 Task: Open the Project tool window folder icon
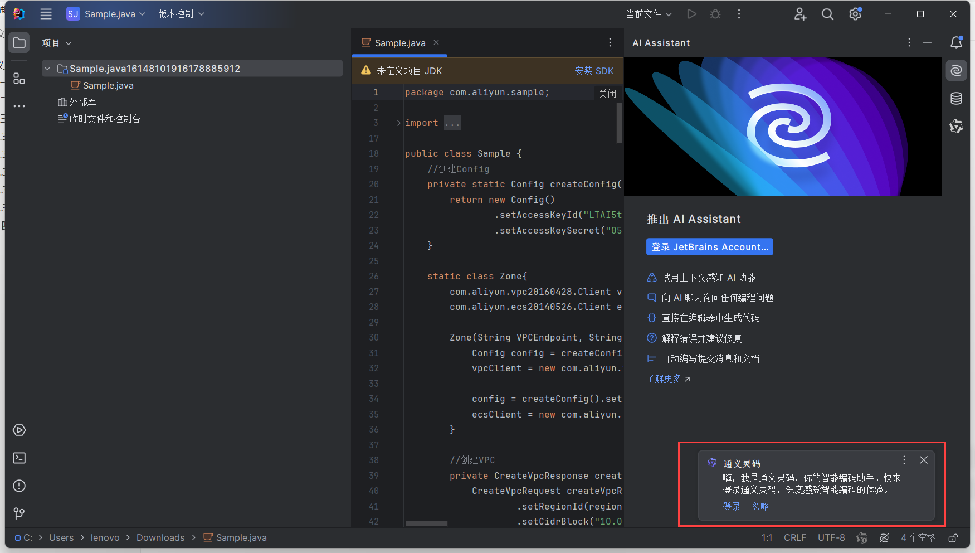pyautogui.click(x=19, y=43)
